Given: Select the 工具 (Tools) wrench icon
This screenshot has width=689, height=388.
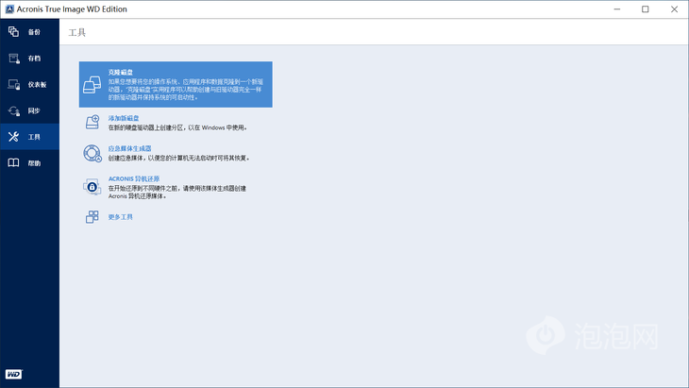Looking at the screenshot, I should click(x=13, y=137).
